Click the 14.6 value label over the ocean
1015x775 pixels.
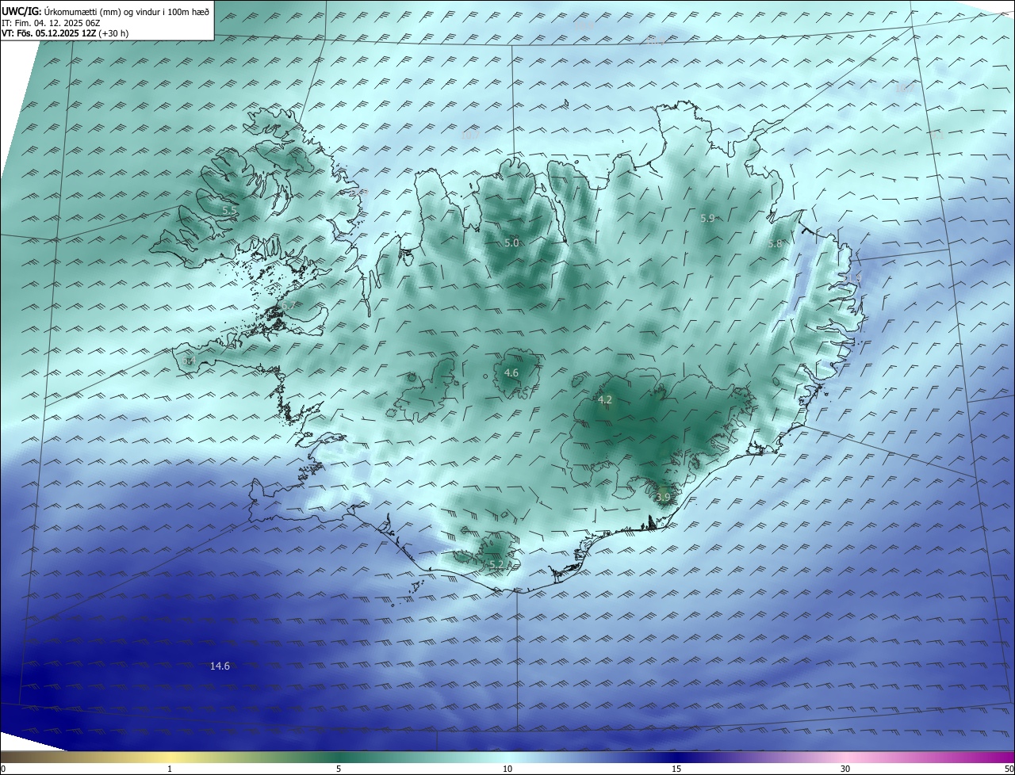[220, 666]
